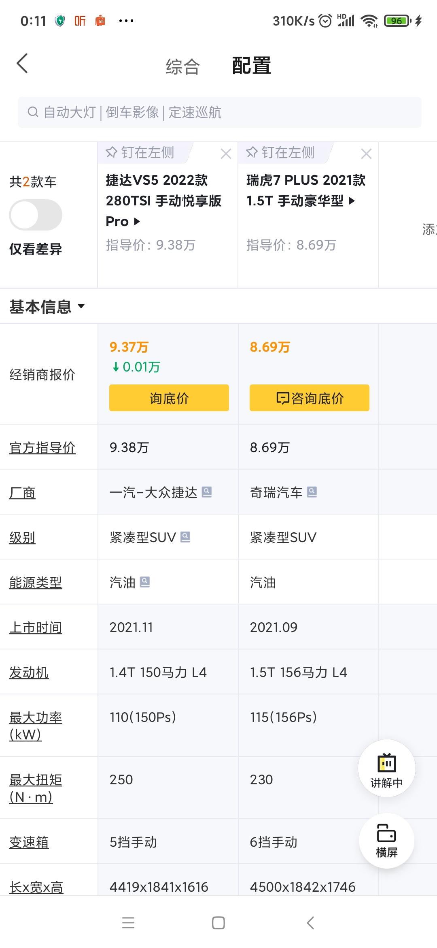Open 变速箱 term link

click(29, 842)
